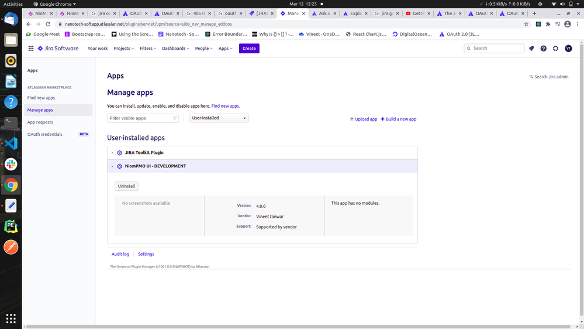Expand the JIRA Toolkit Plugin row
584x329 pixels.
click(112, 153)
